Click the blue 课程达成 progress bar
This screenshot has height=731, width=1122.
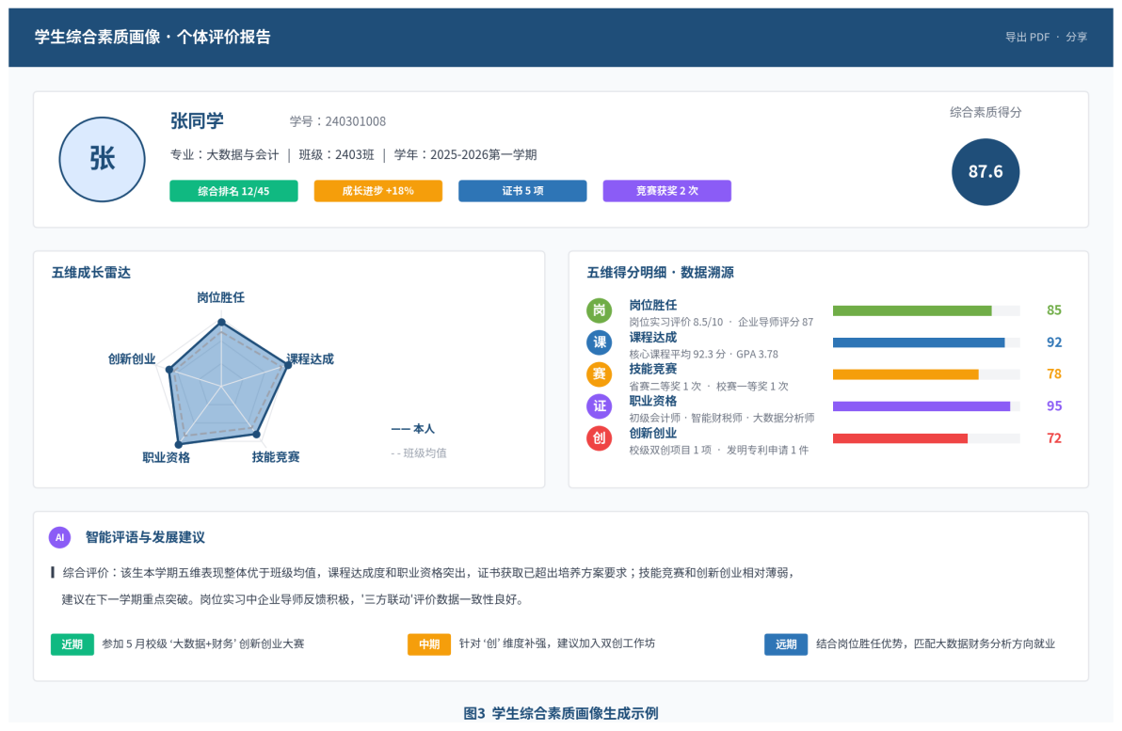926,342
